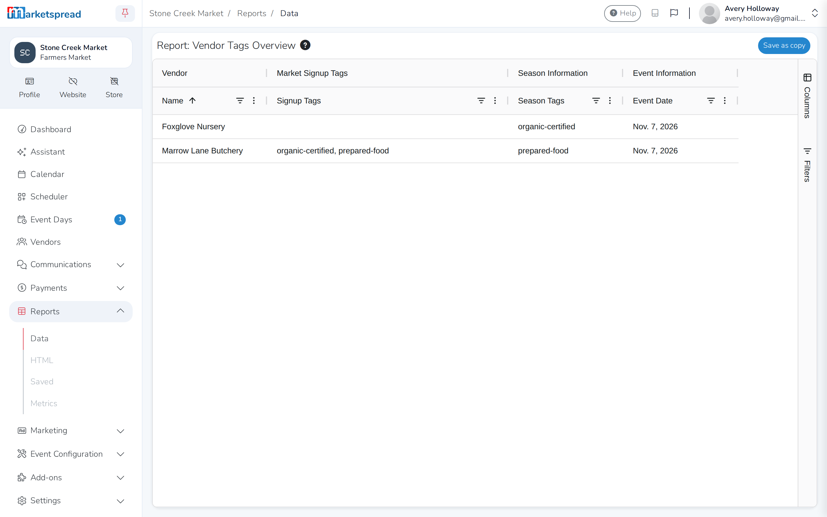Select the Metrics reports sub-item

(x=44, y=404)
